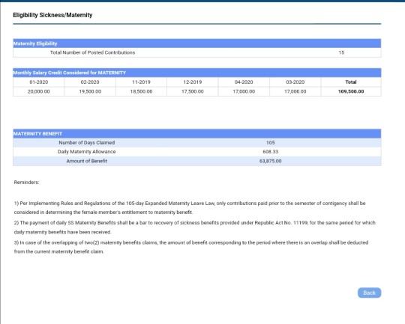This screenshot has width=405, height=324.
Task: Select the Daily Maternity Allowance value 608.33
Action: 271,152
